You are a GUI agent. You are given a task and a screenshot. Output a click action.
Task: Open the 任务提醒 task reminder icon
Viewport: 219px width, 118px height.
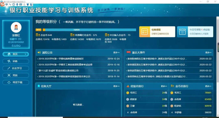click(x=144, y=32)
